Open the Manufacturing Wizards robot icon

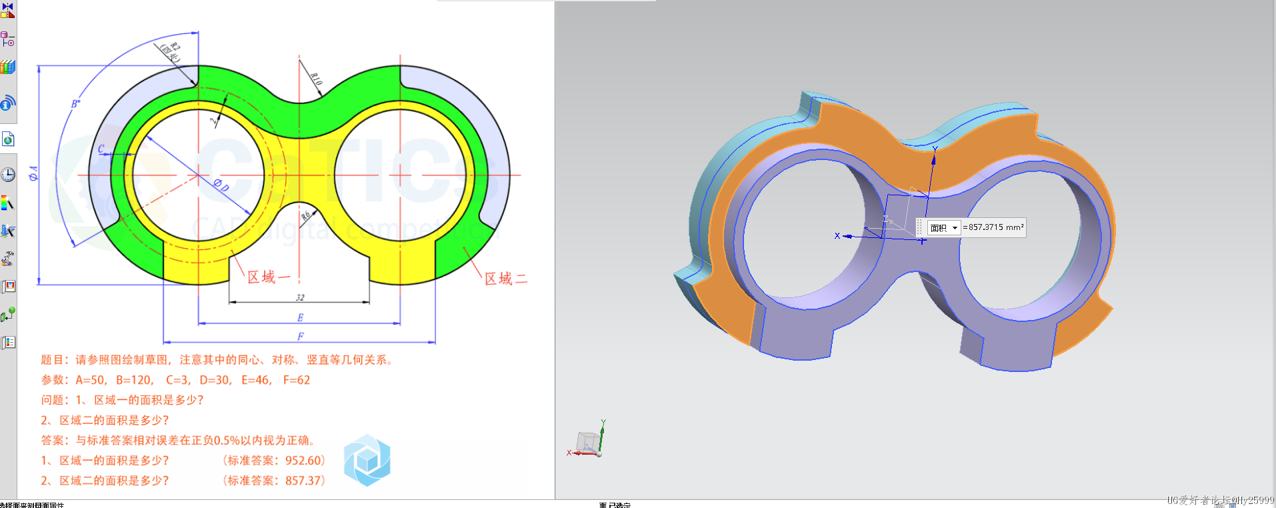click(8, 259)
